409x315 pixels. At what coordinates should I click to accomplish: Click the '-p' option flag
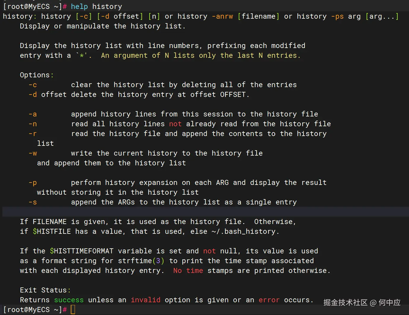pyautogui.click(x=33, y=183)
